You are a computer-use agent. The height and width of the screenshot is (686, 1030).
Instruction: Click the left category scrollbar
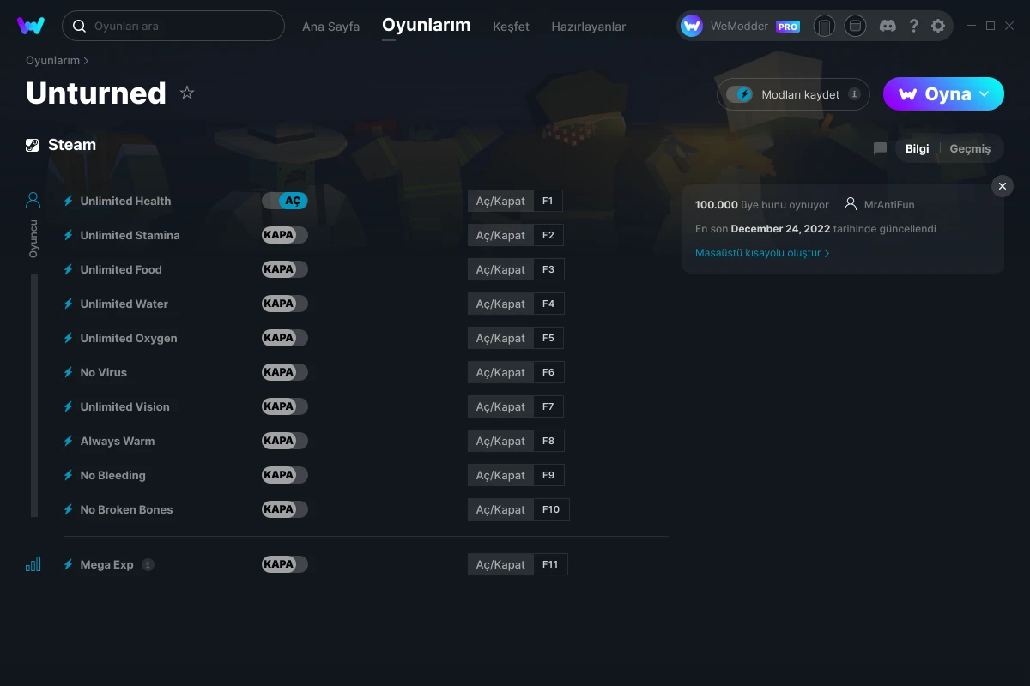34,394
